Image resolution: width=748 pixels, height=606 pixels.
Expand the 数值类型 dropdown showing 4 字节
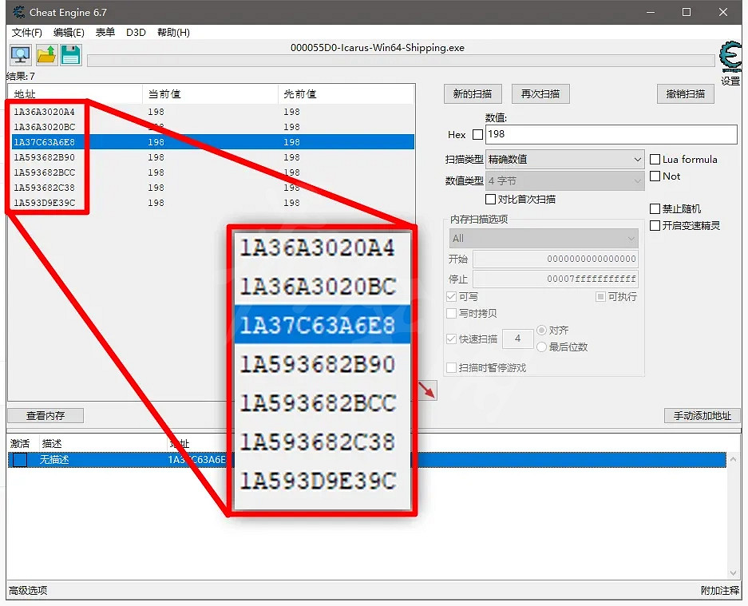pyautogui.click(x=564, y=181)
